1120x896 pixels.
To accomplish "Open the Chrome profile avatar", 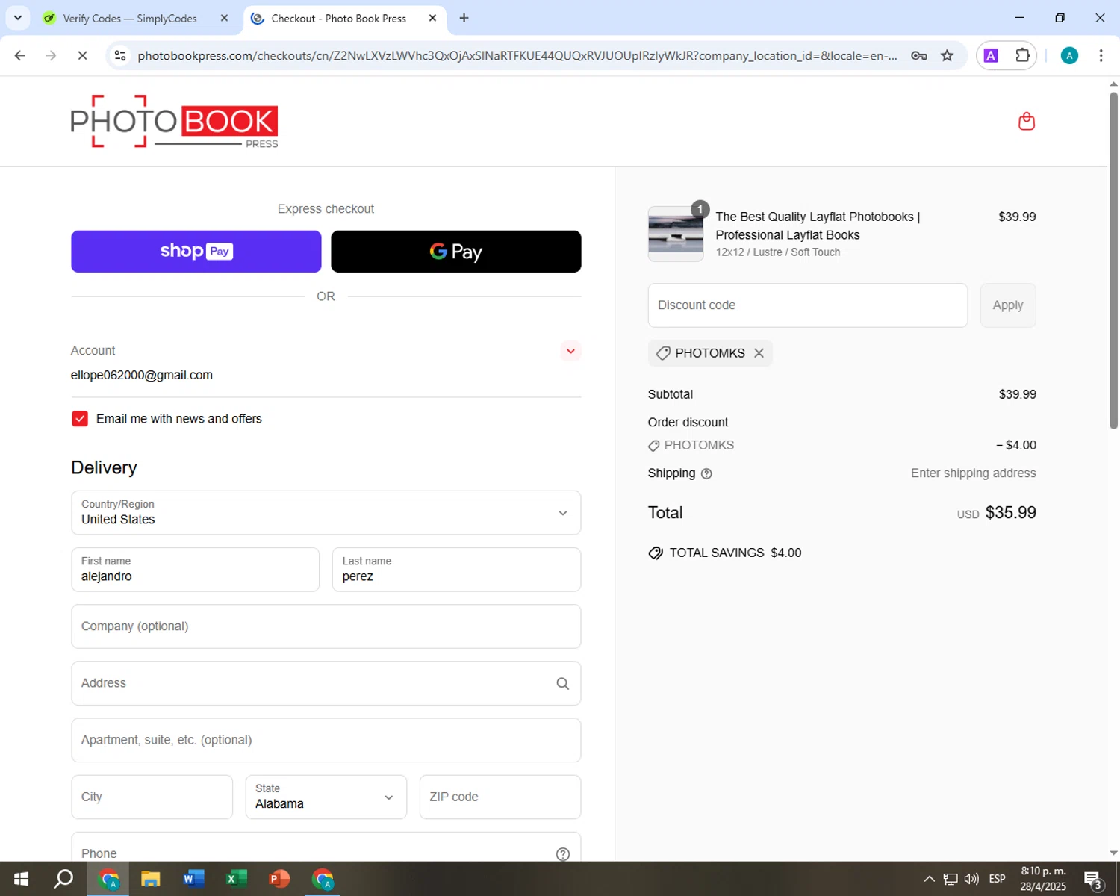I will coord(1069,55).
